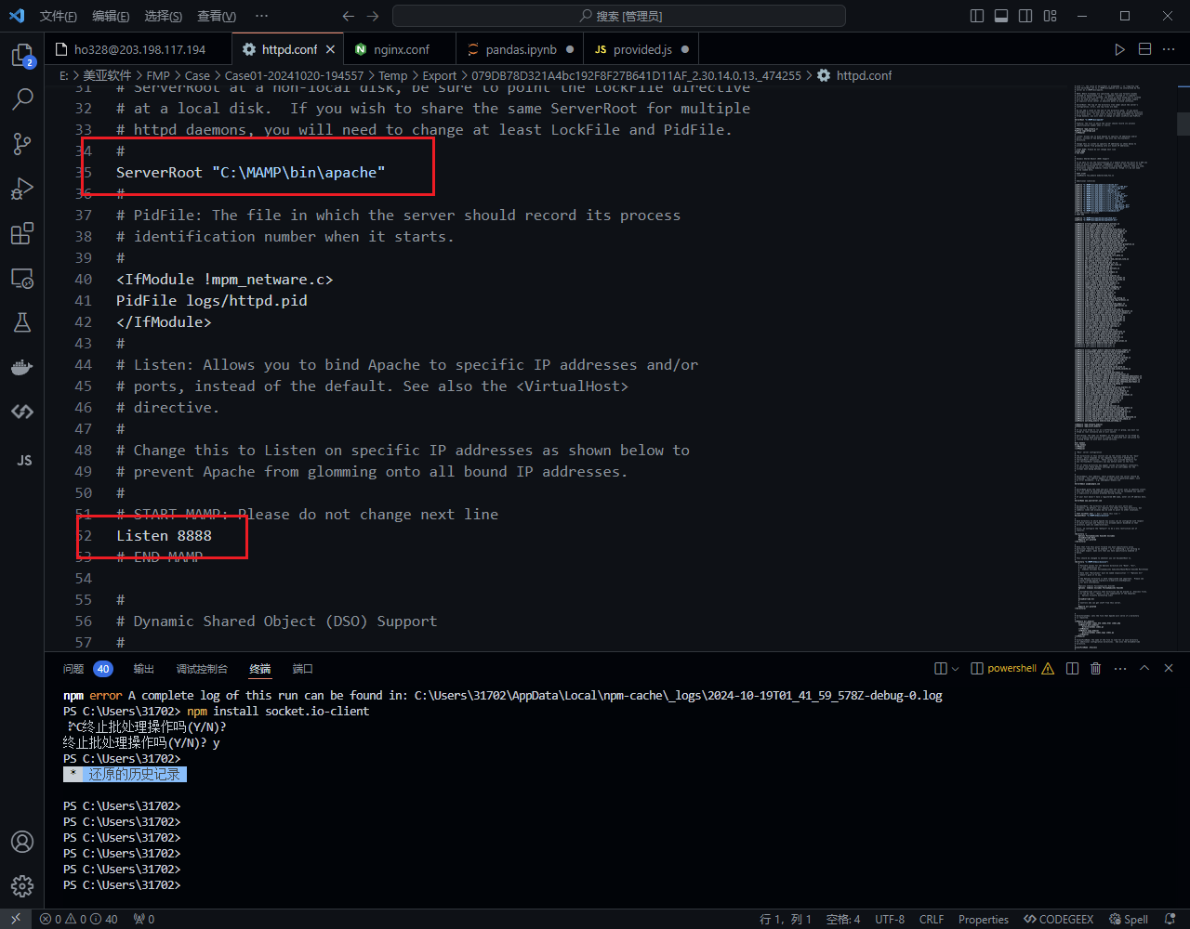Open the customize layout icon
The image size is (1190, 929).
coord(1051,16)
